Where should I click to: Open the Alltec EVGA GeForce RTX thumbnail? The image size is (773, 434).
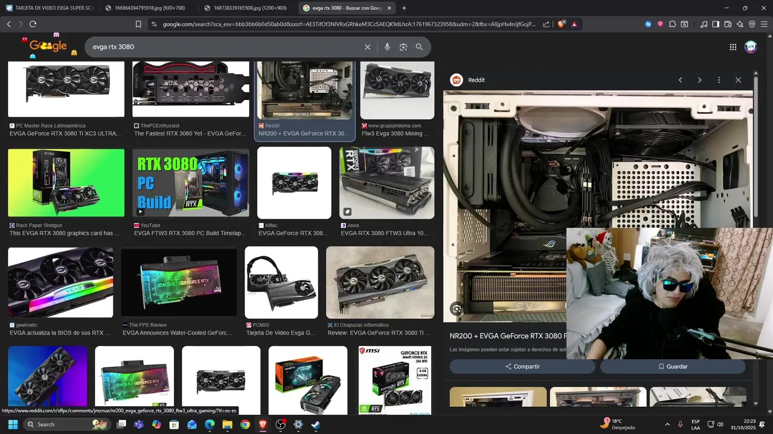pos(294,183)
